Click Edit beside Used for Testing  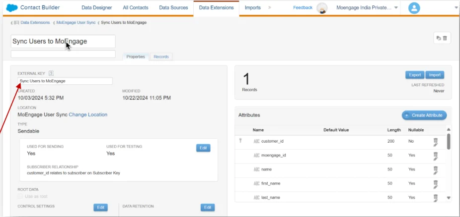[203, 148]
